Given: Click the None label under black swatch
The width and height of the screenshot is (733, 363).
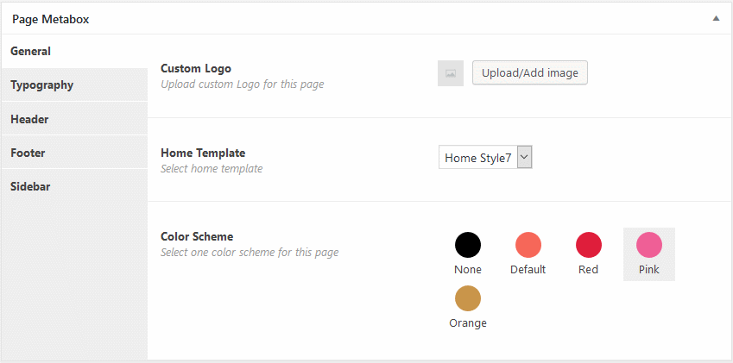Looking at the screenshot, I should [x=467, y=270].
